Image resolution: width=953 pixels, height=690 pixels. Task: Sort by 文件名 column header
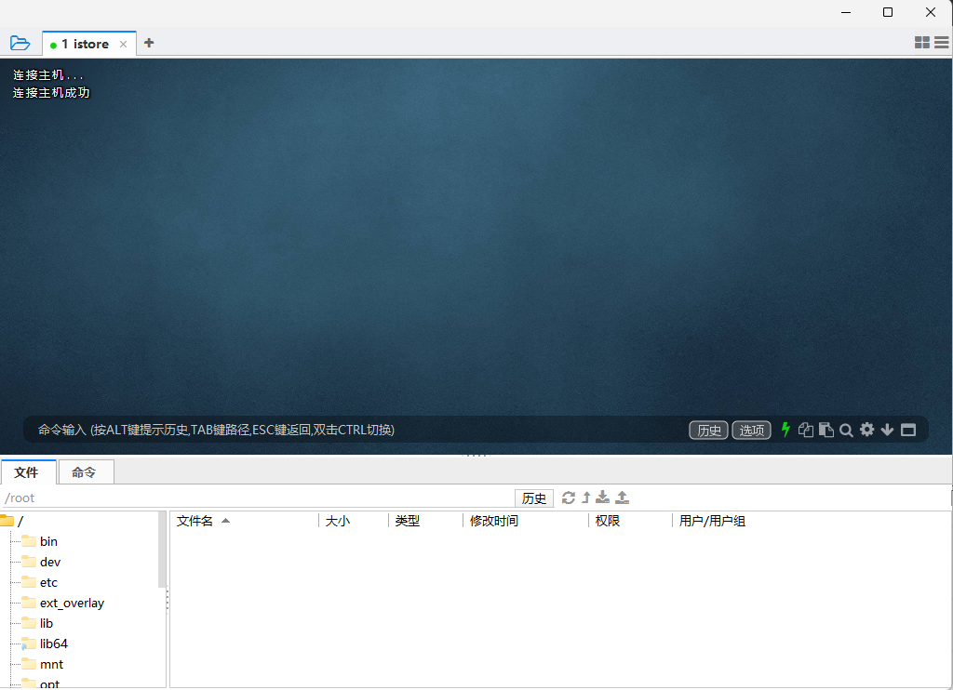point(195,521)
